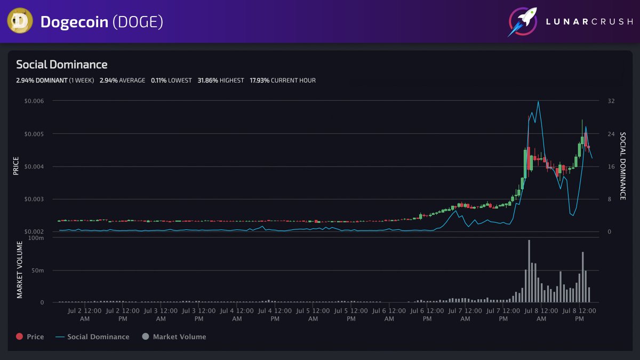Click the Dogecoin (DOGE) title
The height and width of the screenshot is (360, 640).
(102, 22)
